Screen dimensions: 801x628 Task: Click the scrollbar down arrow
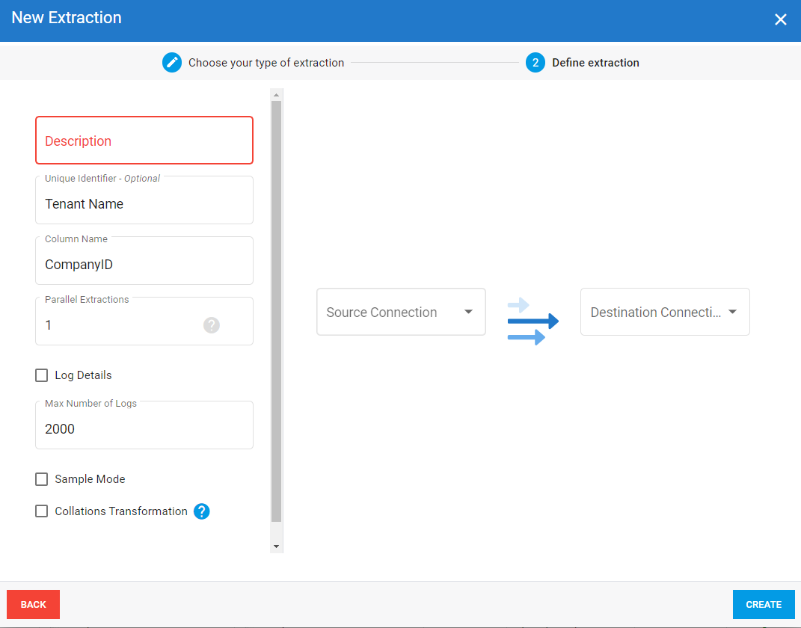pos(277,547)
